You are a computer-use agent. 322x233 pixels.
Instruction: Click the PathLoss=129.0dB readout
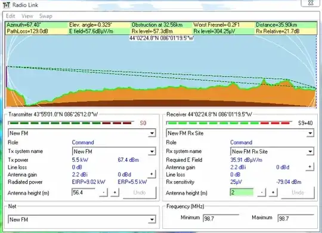pyautogui.click(x=27, y=31)
